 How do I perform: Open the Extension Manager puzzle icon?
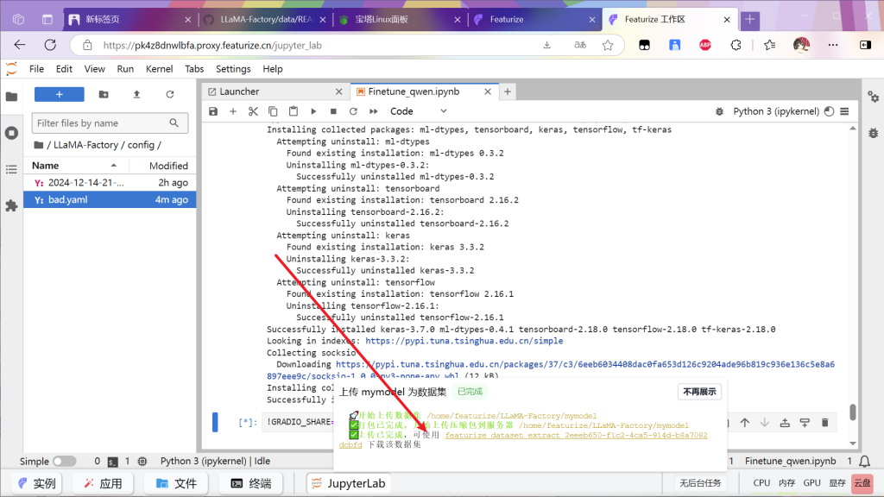pyautogui.click(x=11, y=205)
